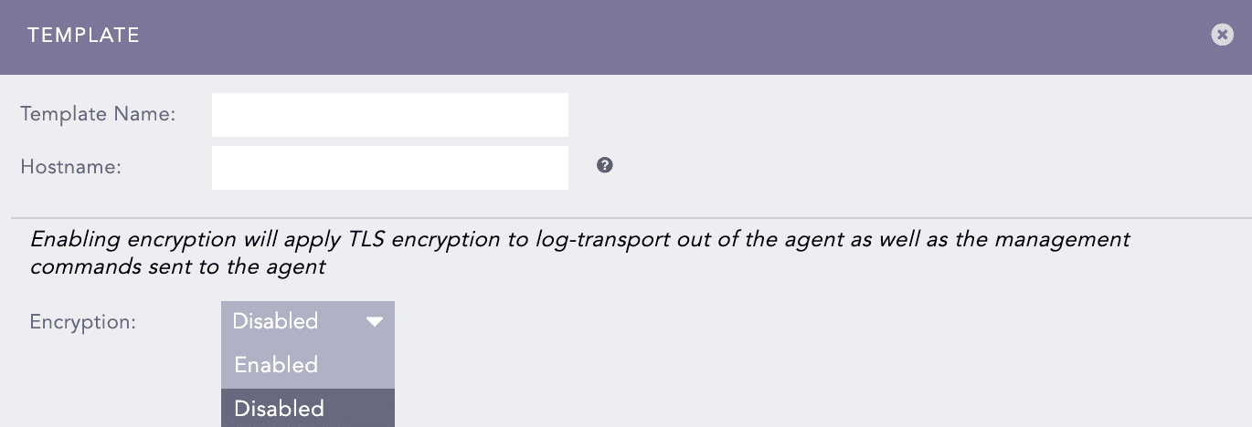Select Enabled from the Encryption options

pos(276,365)
